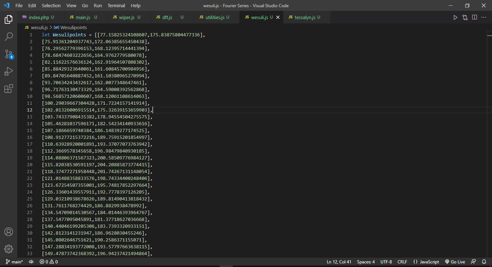The height and width of the screenshot is (267, 492).
Task: Switch to the wiper.js tab
Action: point(129,17)
